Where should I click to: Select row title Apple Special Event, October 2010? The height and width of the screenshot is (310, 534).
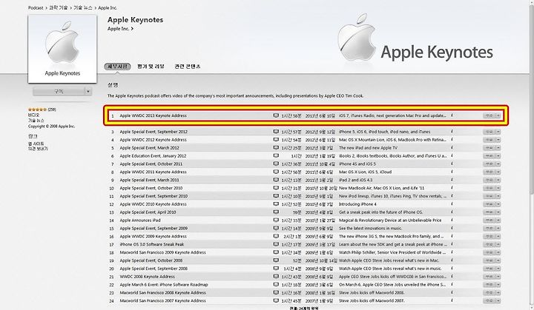click(x=151, y=188)
